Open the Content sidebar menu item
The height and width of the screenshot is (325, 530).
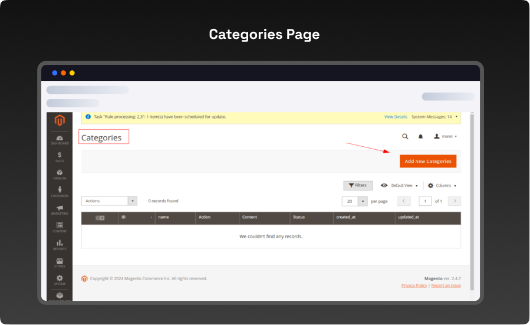(x=60, y=226)
